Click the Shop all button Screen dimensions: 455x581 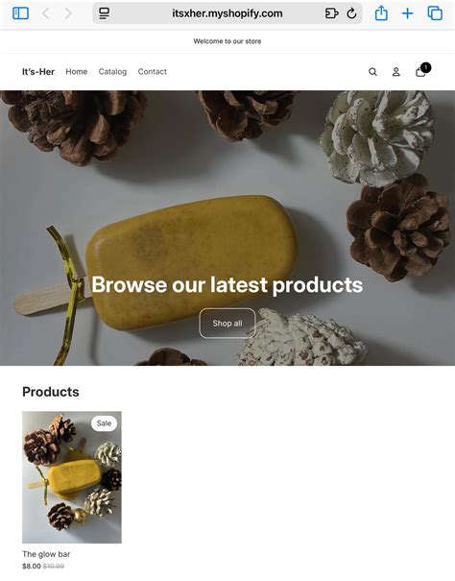pyautogui.click(x=227, y=323)
